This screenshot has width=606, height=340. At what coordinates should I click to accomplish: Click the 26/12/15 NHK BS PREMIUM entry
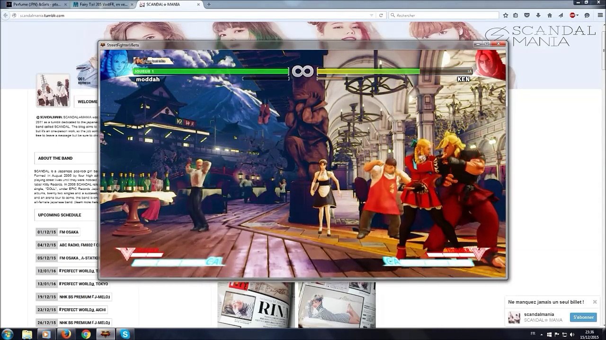pyautogui.click(x=73, y=323)
